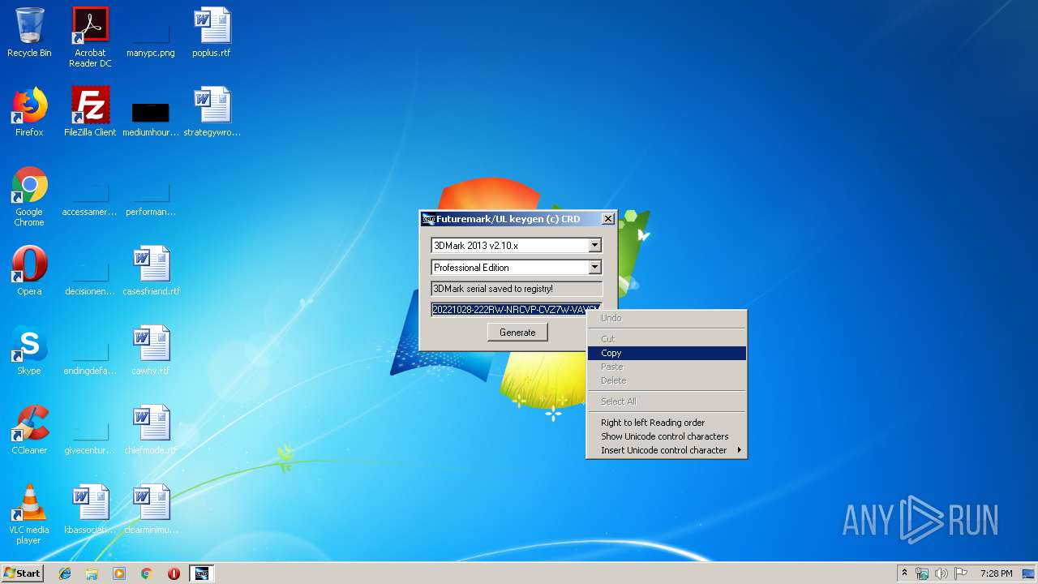Select poplus.rtf document icon
The height and width of the screenshot is (584, 1038).
point(212,32)
